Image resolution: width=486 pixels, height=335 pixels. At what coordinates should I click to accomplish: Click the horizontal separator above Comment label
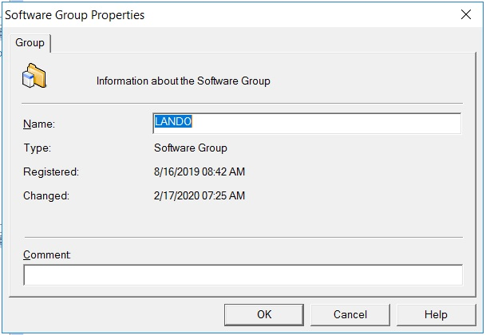pos(243,237)
